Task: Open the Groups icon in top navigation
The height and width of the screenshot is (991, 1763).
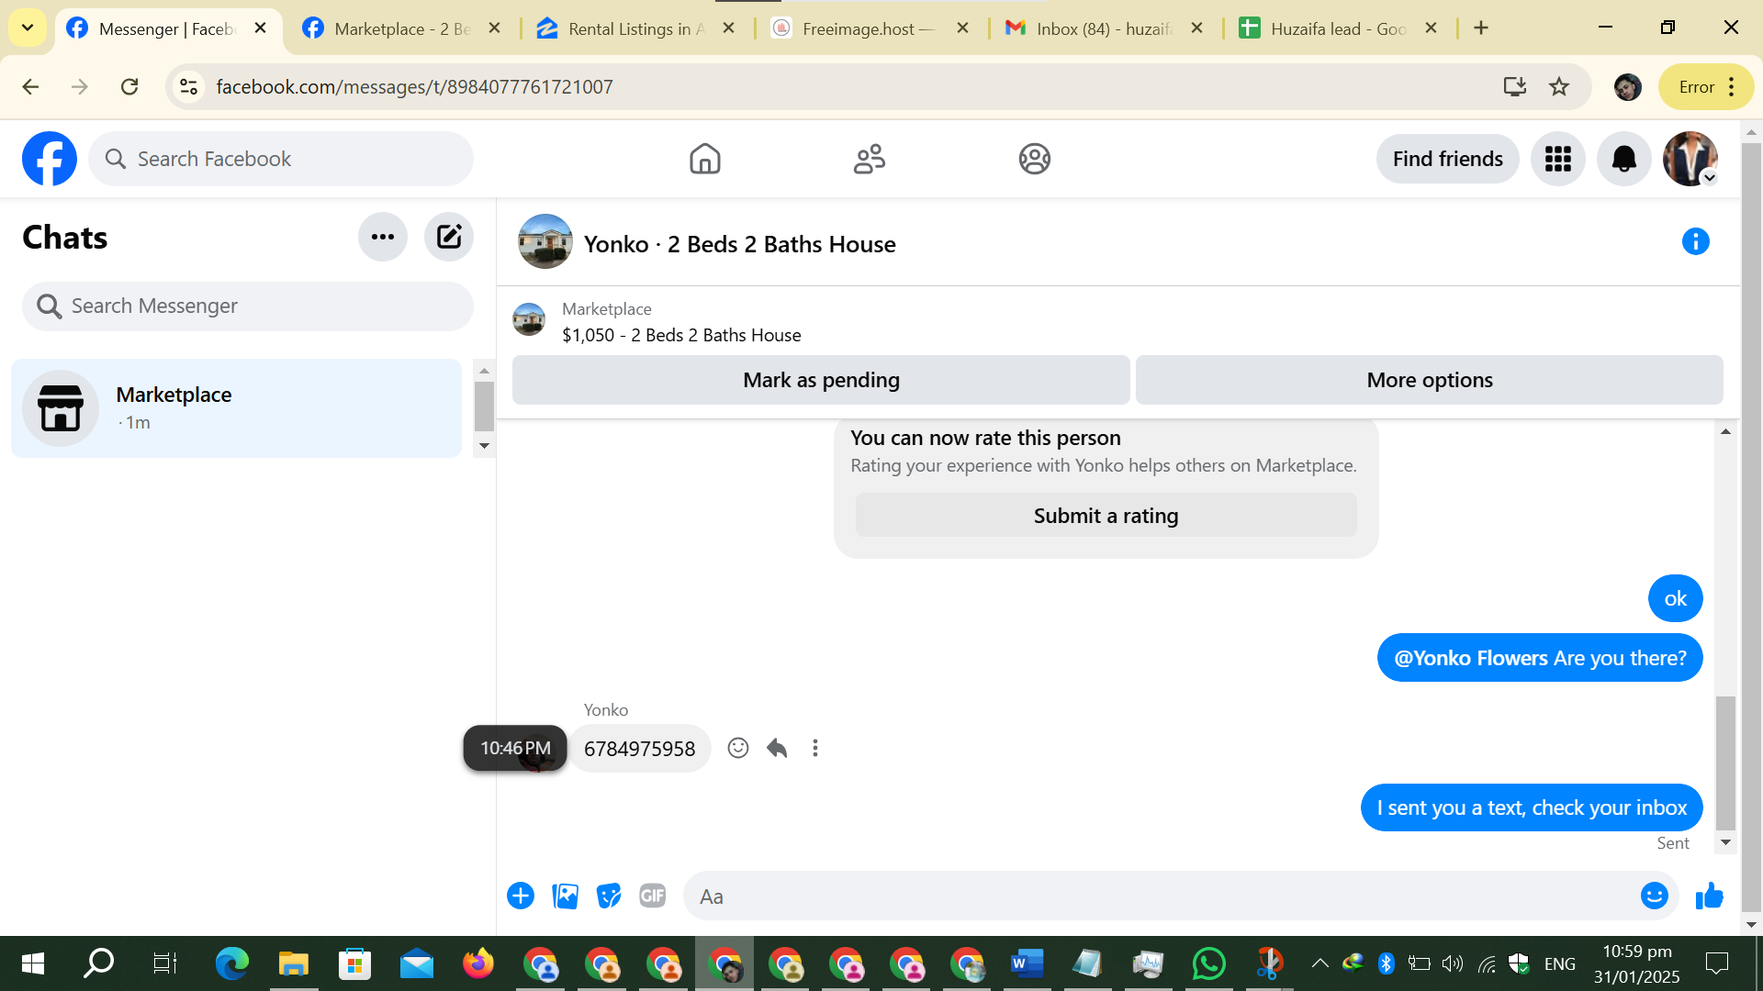Action: (1035, 159)
